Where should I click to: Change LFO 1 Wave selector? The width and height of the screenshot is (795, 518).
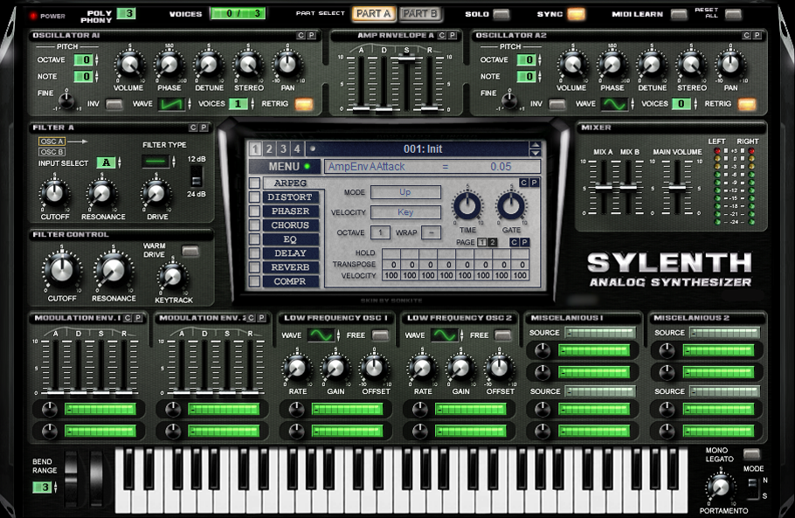323,335
